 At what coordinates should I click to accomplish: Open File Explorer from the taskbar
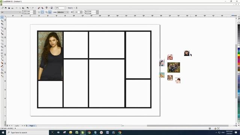70,132
